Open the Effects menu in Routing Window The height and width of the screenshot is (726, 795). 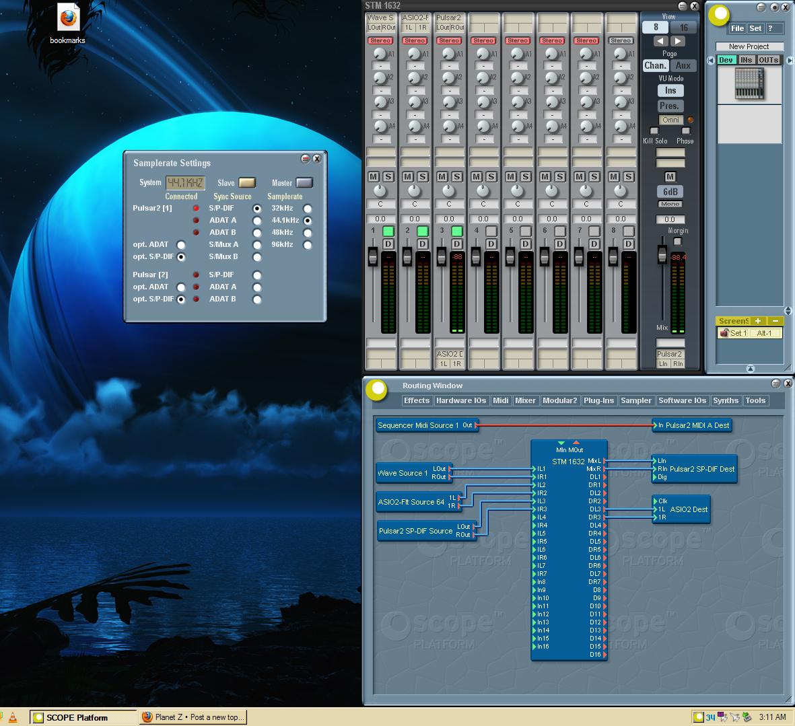click(x=417, y=401)
